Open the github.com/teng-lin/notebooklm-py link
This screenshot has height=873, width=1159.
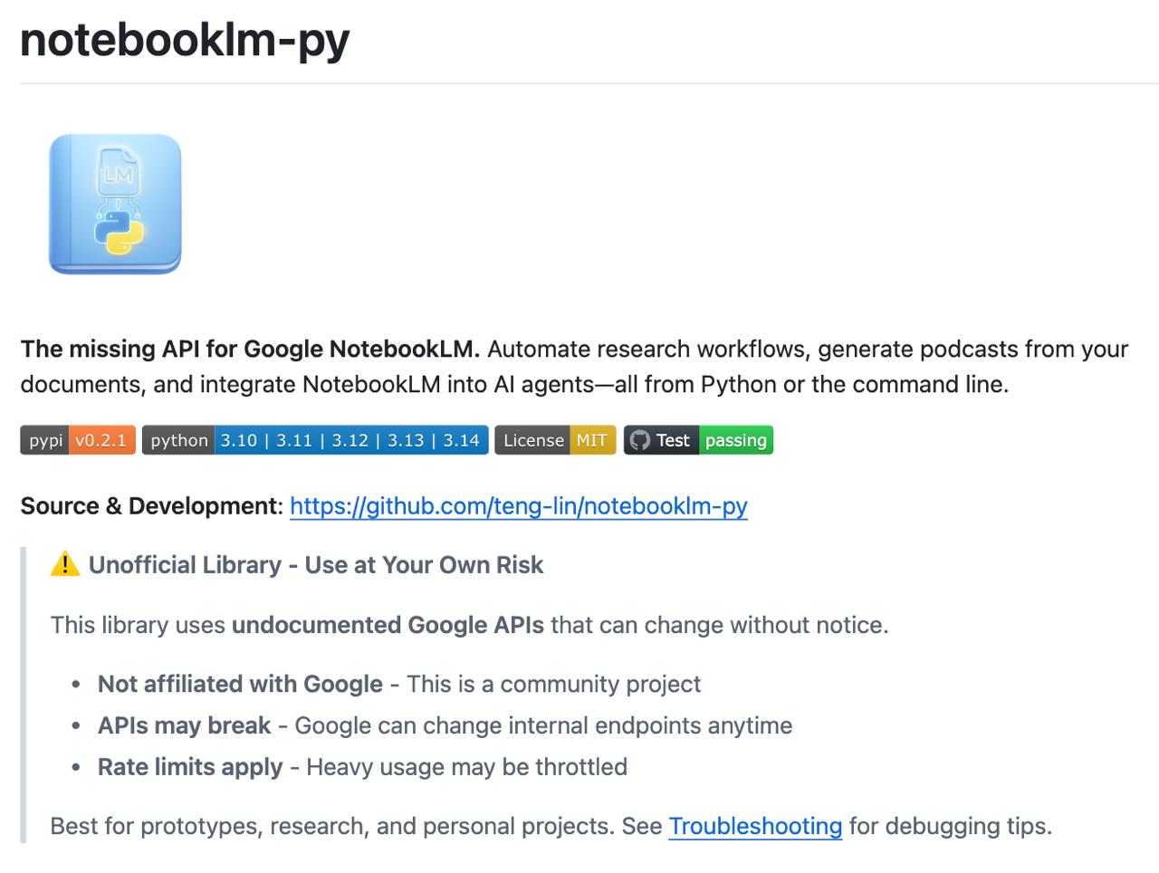click(518, 506)
